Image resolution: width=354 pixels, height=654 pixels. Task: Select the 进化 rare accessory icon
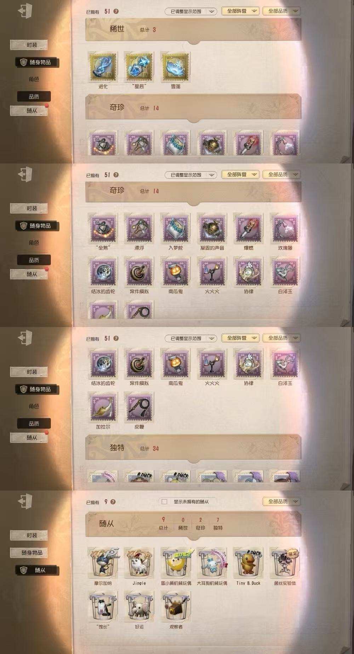tap(103, 67)
